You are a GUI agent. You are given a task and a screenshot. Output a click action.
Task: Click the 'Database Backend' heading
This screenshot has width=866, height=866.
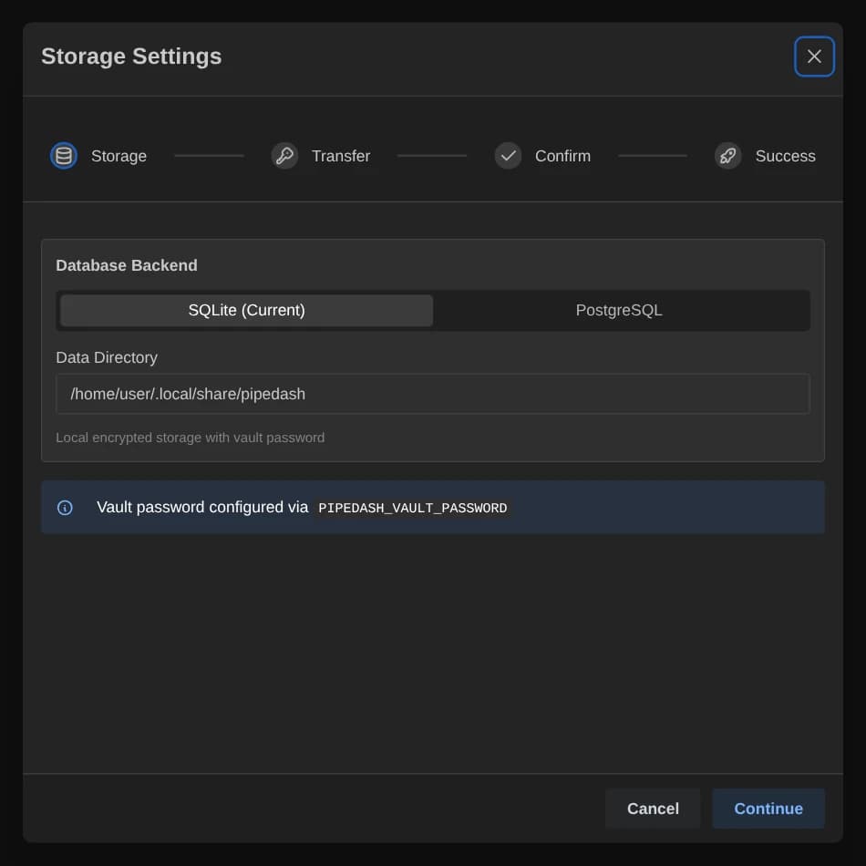pos(127,265)
